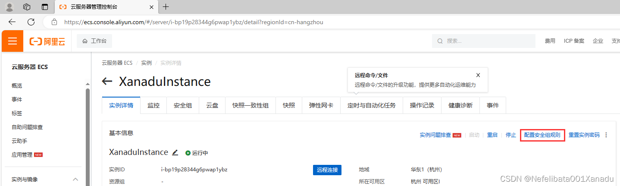Image resolution: width=620 pixels, height=186 pixels.
Task: Switch to the 安全组 tab
Action: click(x=183, y=105)
